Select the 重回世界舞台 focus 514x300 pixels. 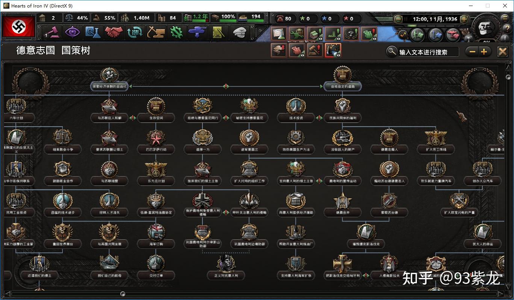click(63, 237)
